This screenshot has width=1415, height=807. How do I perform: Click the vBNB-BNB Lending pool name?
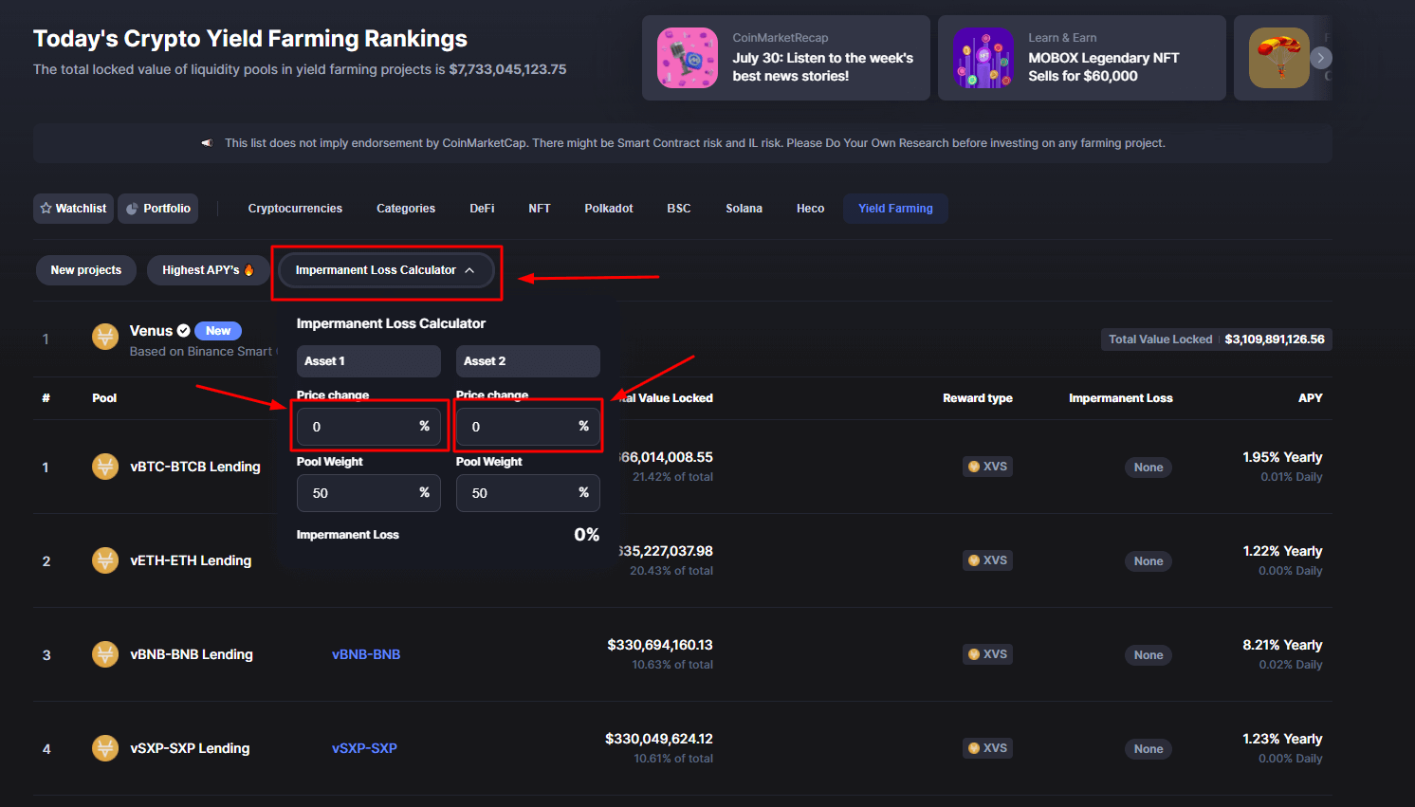[192, 654]
